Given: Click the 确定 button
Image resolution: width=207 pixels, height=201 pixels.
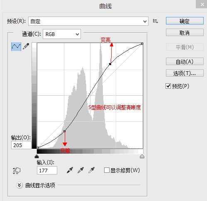Looking at the screenshot, I should [185, 21].
